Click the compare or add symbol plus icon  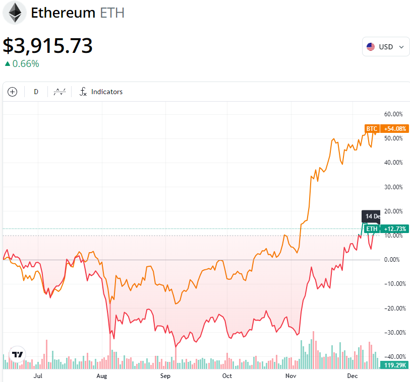tap(13, 92)
